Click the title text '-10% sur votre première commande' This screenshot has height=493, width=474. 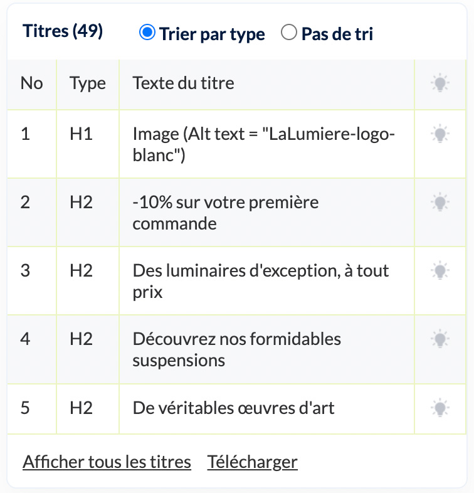coord(225,213)
